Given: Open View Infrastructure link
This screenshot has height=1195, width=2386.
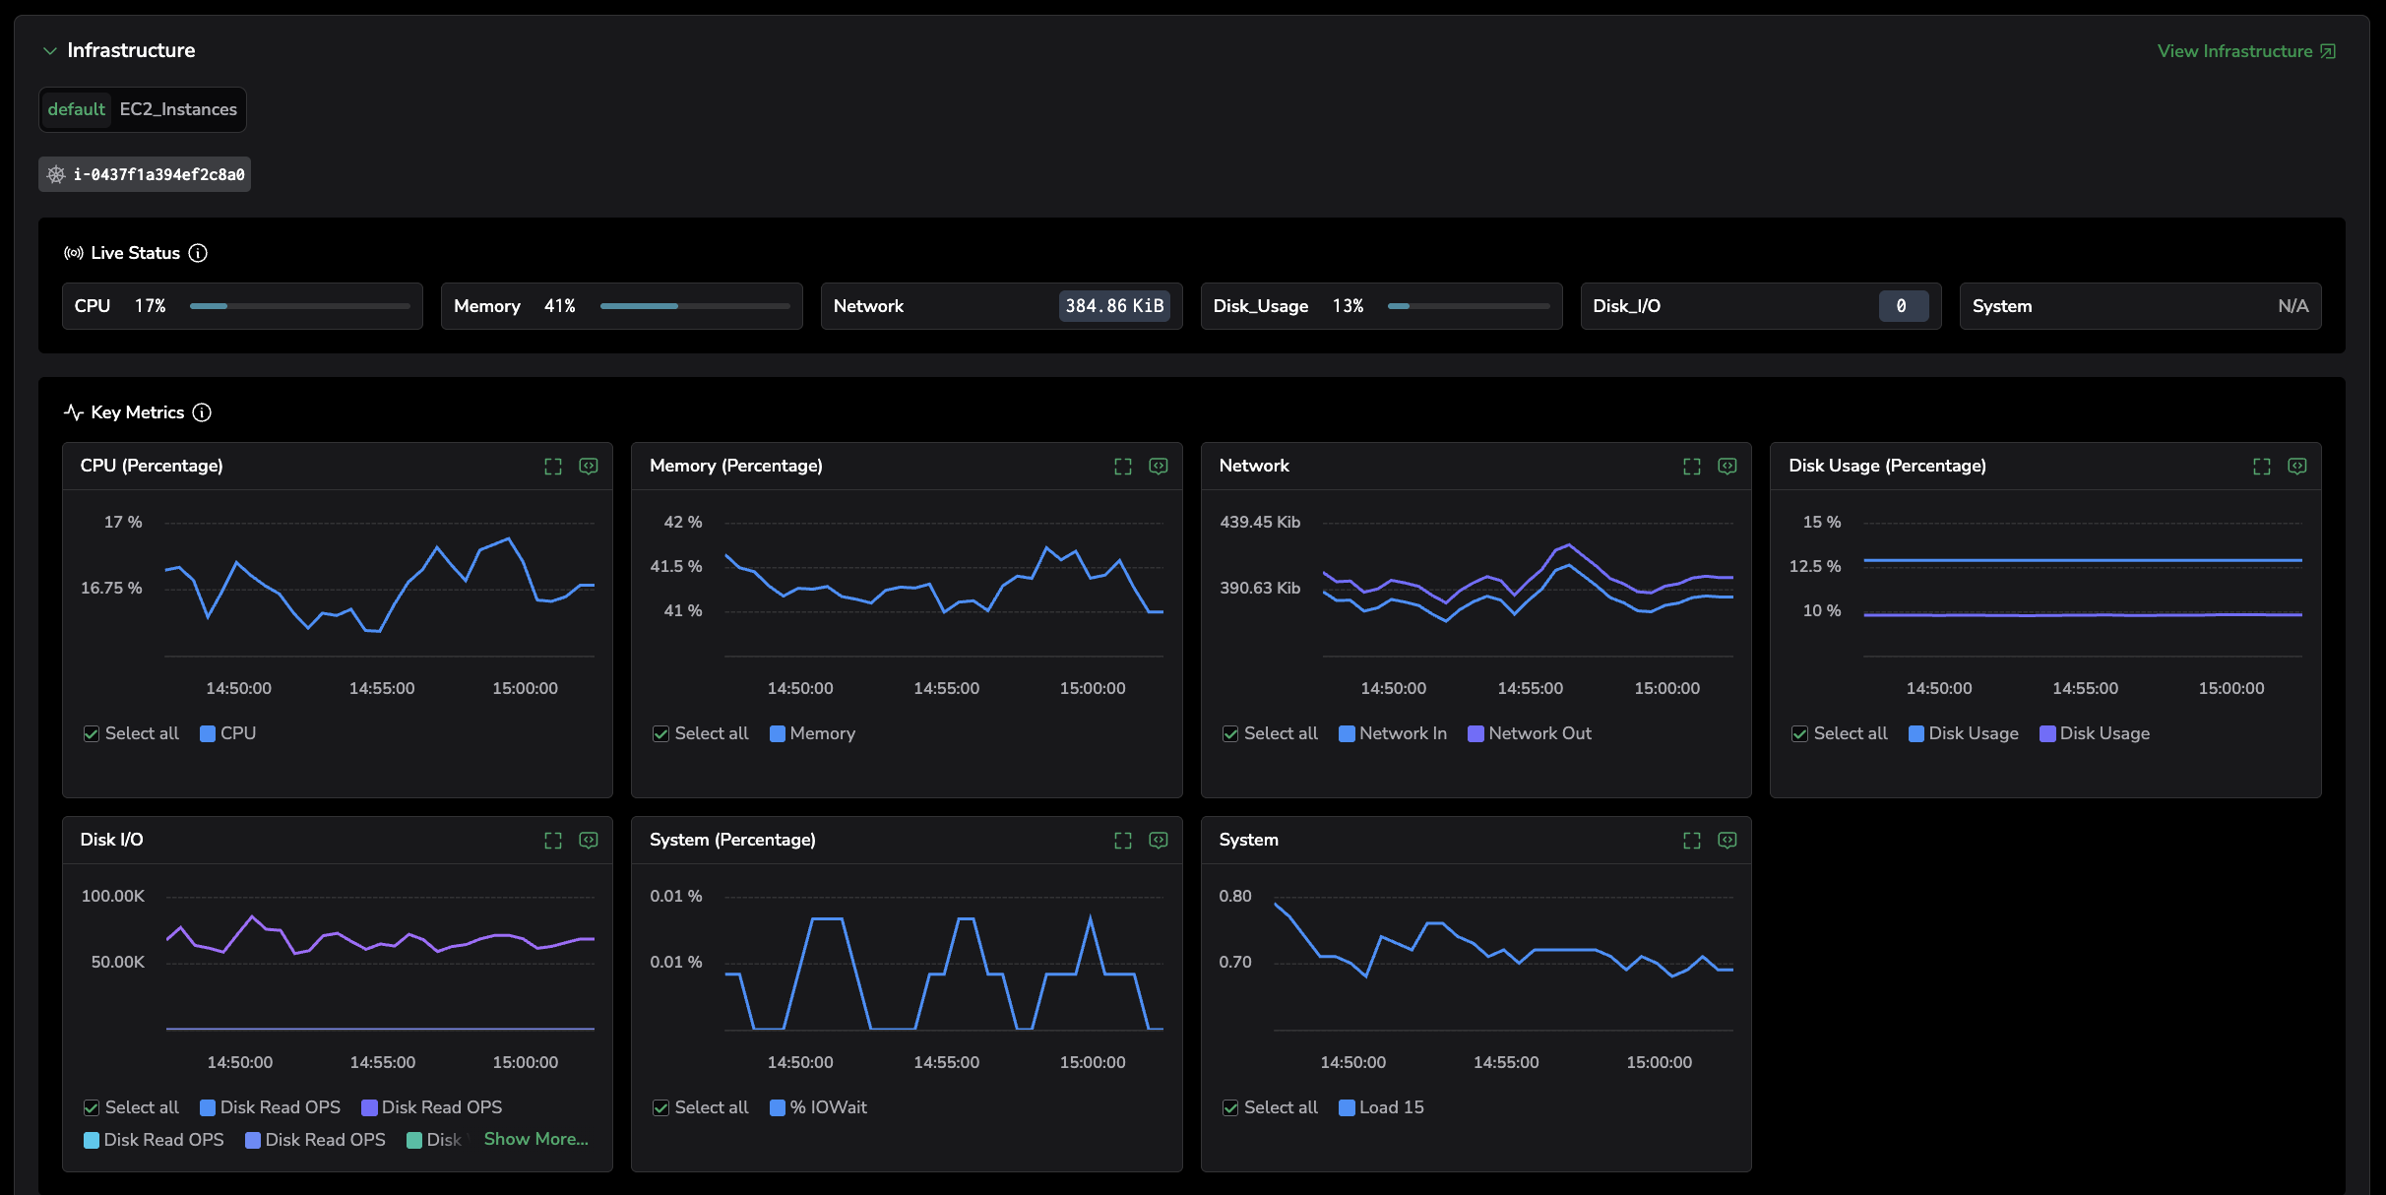Looking at the screenshot, I should [2245, 51].
